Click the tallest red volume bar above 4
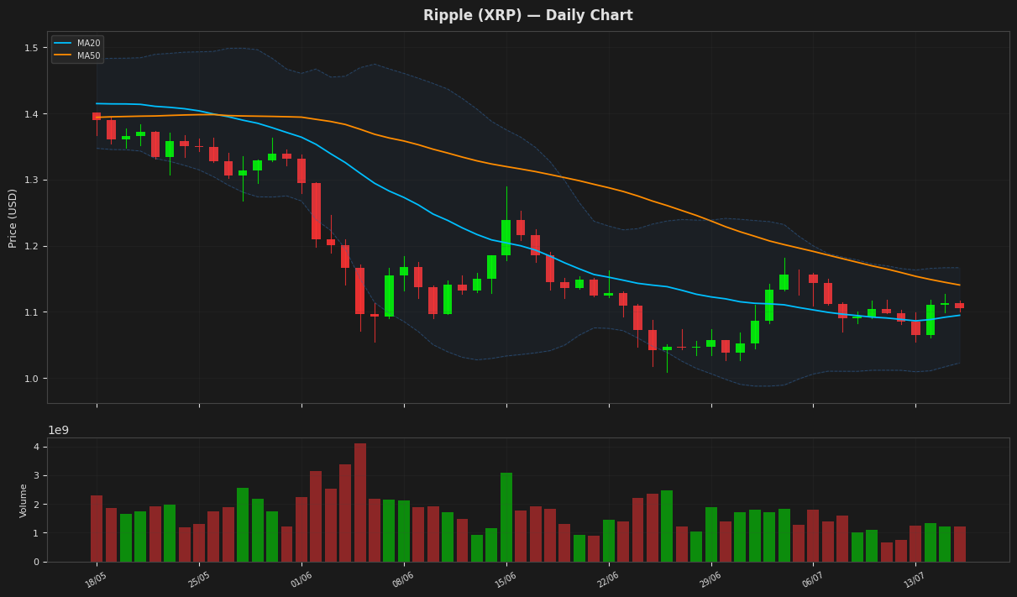Screen dimensions: 1017x597 tap(360, 502)
